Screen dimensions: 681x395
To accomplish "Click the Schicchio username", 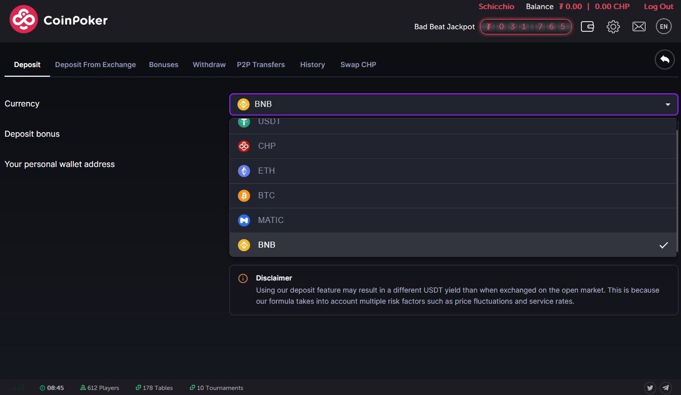I will [496, 7].
